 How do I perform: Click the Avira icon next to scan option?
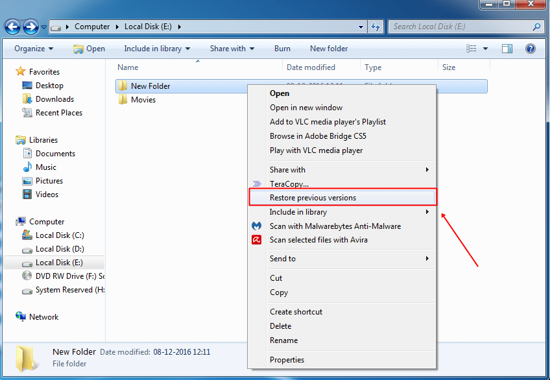(256, 240)
